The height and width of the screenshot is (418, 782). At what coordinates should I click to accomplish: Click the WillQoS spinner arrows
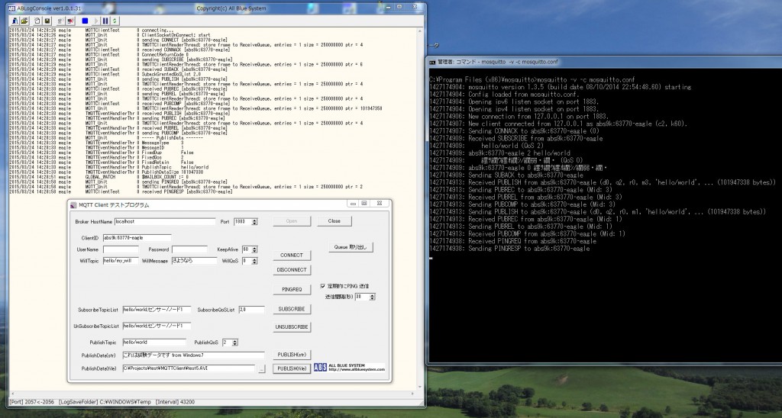click(x=254, y=261)
